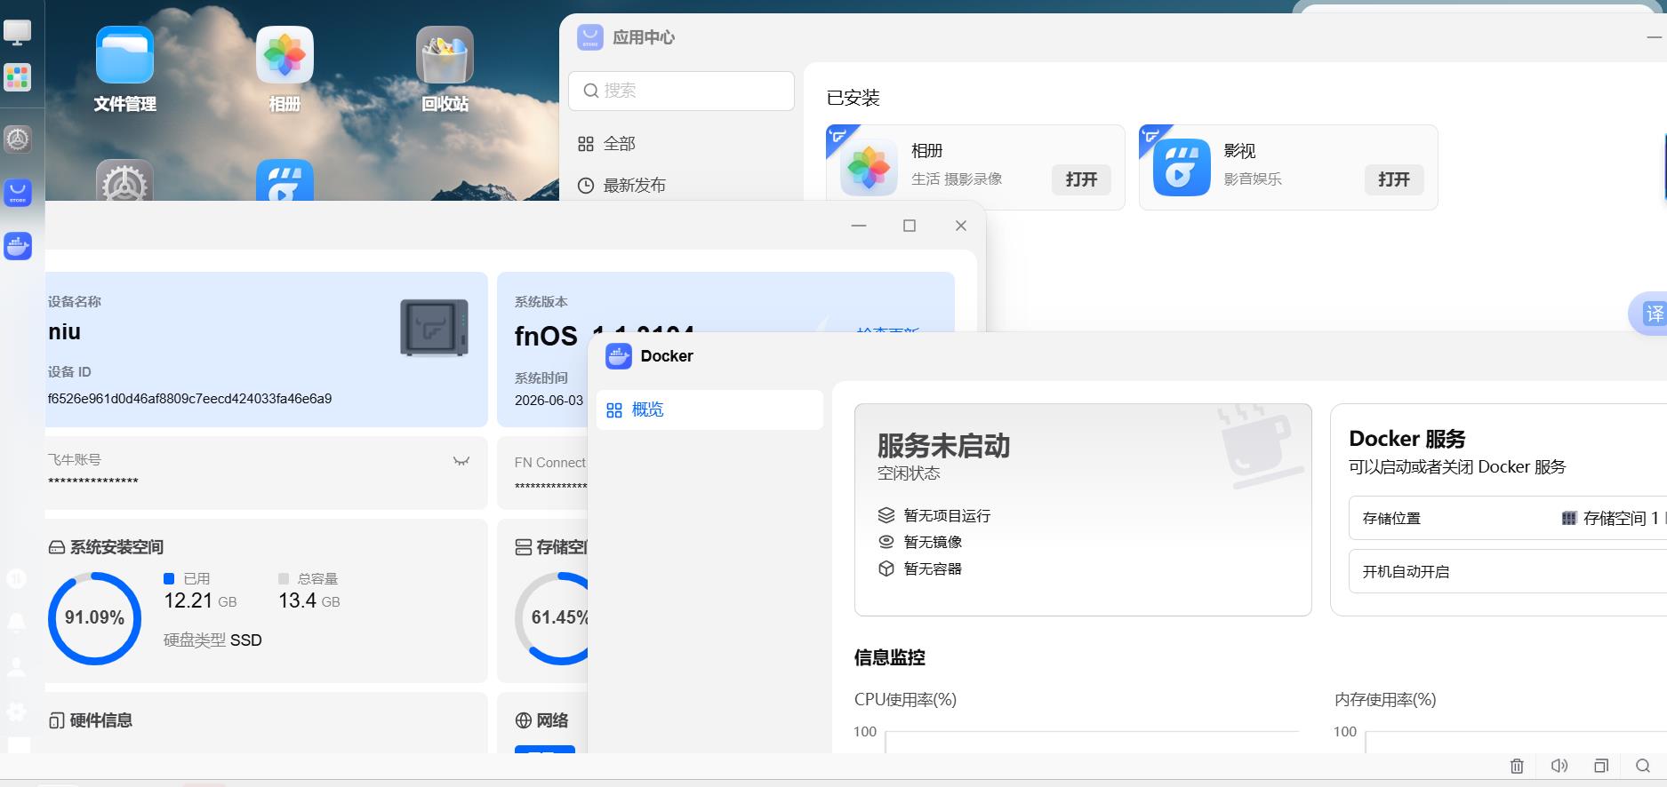Screen dimensions: 1667x787
Task: Click the layers icon beside 暂无项目运行
Action: 886,515
